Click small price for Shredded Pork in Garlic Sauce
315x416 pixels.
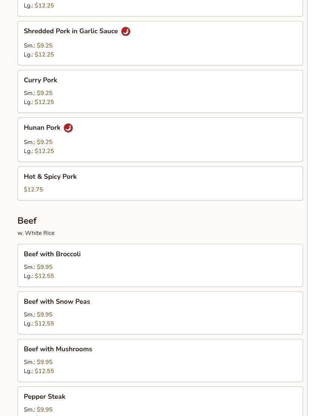pyautogui.click(x=44, y=46)
